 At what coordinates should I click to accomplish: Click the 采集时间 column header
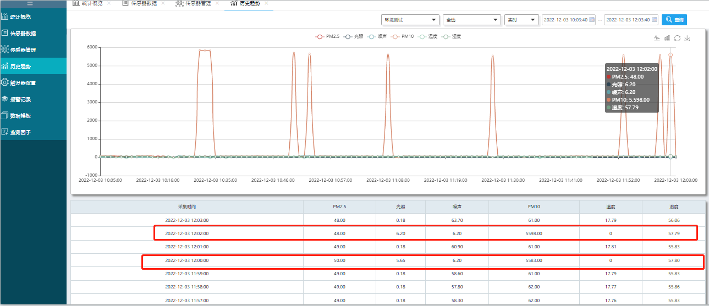pos(187,207)
